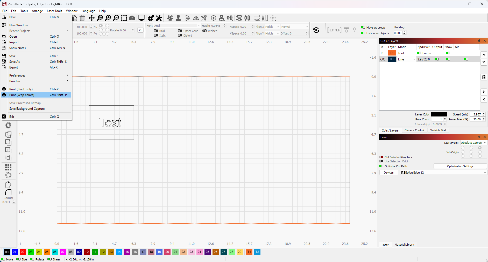Click the Devices button
The image size is (488, 262).
[x=388, y=173]
